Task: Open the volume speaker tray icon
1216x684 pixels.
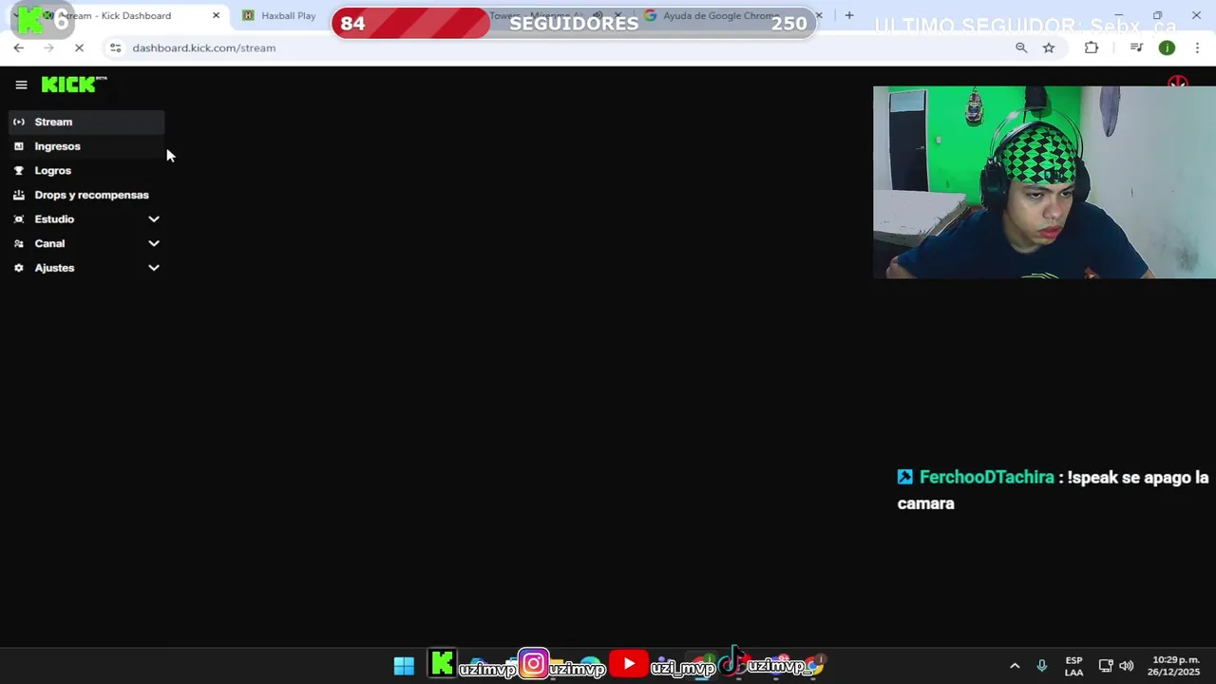Action: point(1127,666)
